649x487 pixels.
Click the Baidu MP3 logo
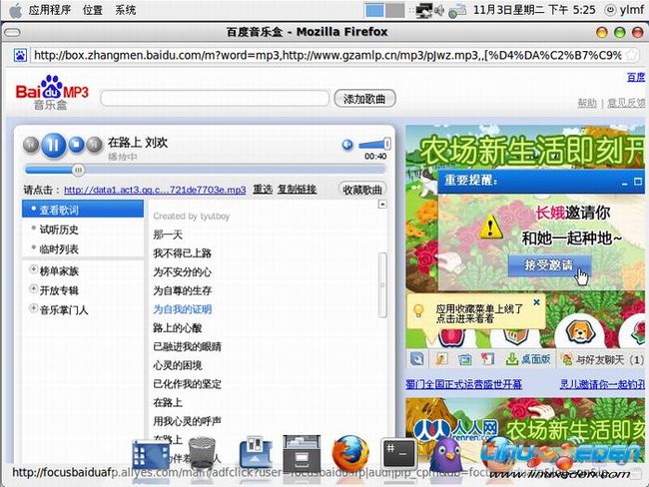[52, 93]
